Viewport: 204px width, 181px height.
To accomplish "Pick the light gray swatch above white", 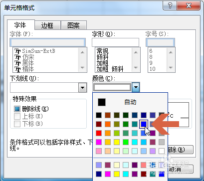I will tap(162, 142).
